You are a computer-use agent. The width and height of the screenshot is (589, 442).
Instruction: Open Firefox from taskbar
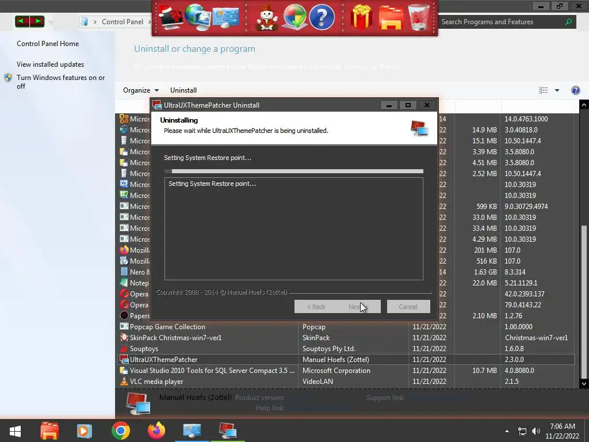156,430
